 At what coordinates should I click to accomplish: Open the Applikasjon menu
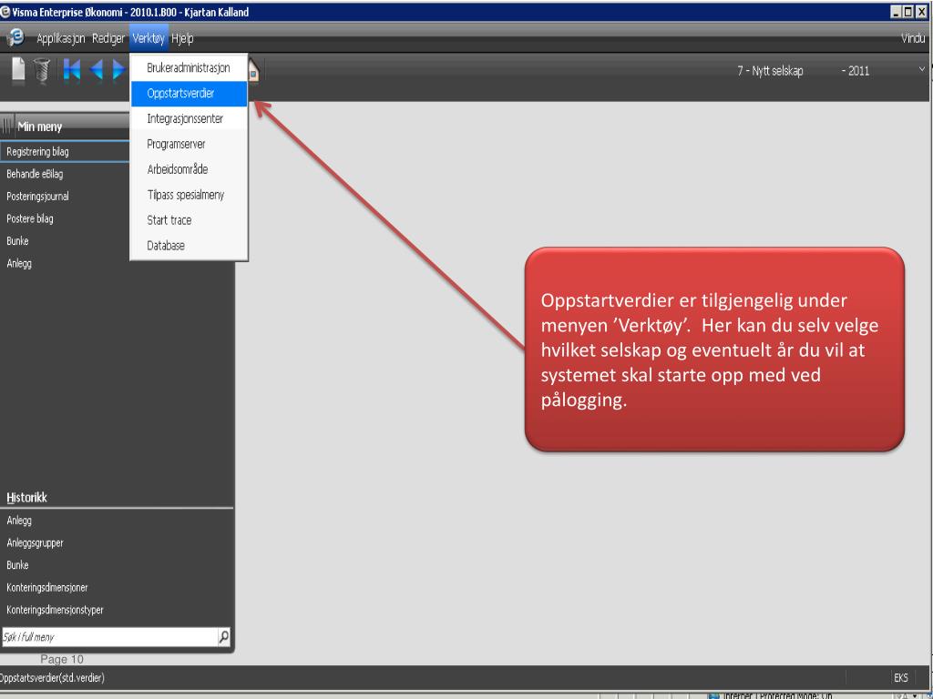pyautogui.click(x=61, y=38)
